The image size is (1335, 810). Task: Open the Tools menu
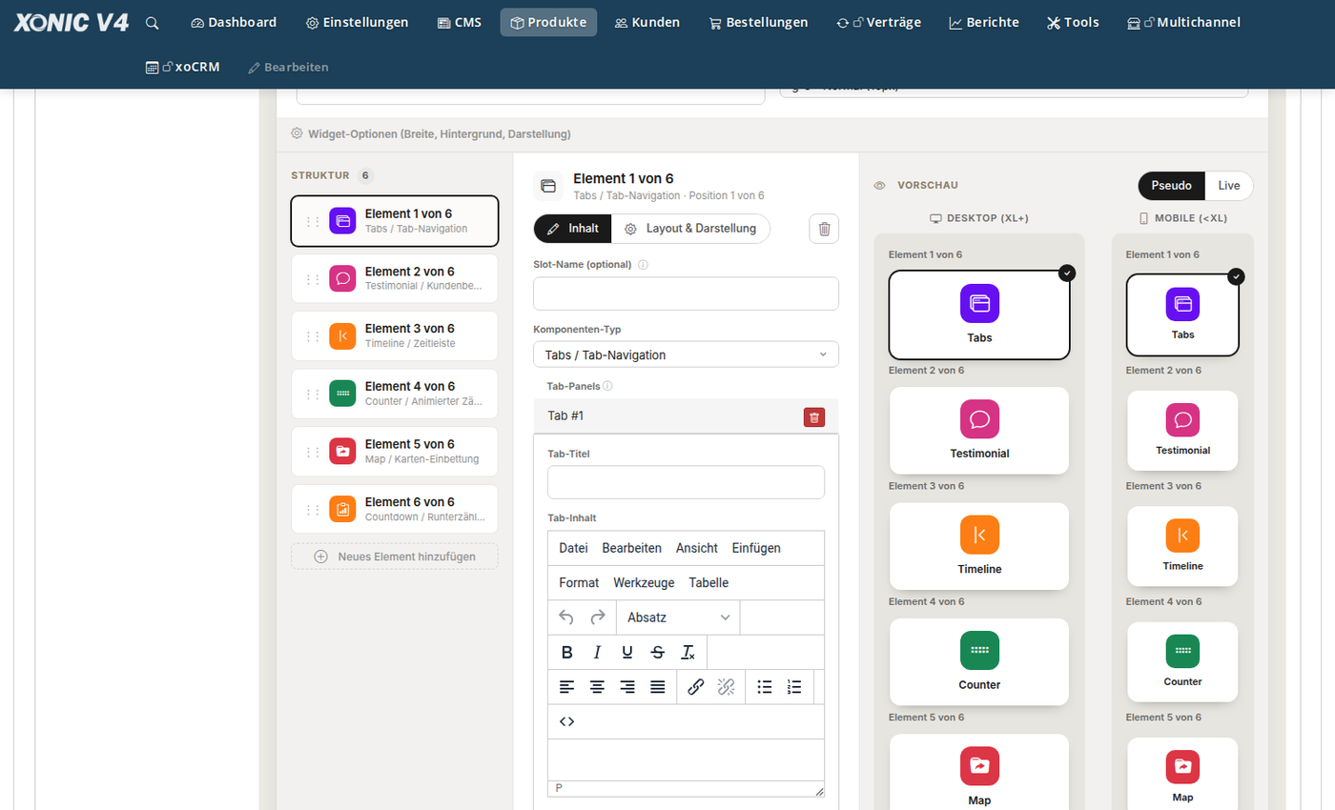coord(1073,22)
